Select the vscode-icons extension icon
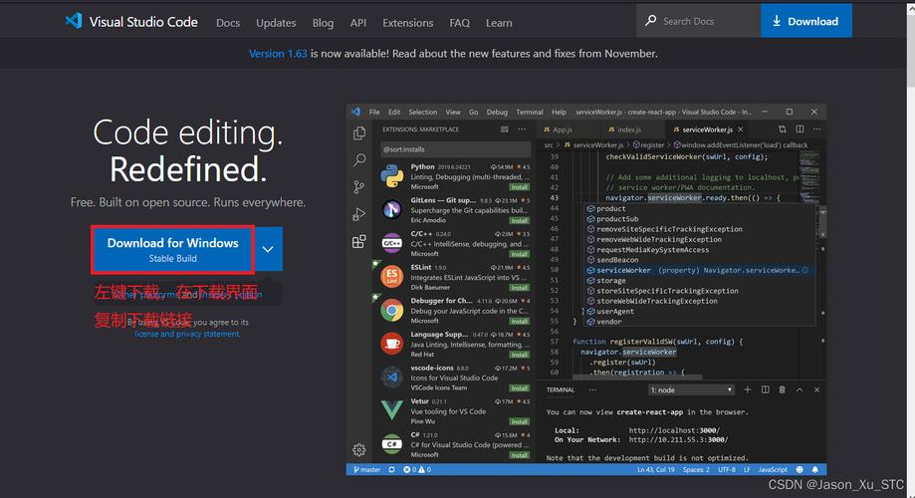Viewport: 915px width, 498px height. 391,377
